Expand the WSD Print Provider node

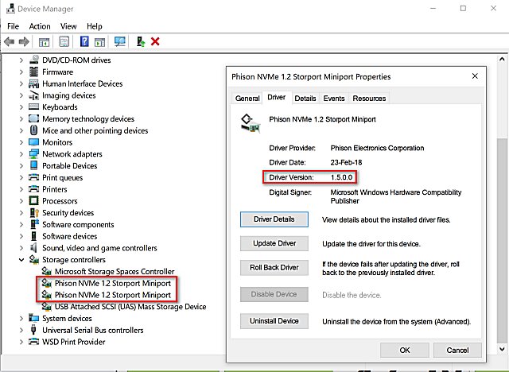coord(21,342)
